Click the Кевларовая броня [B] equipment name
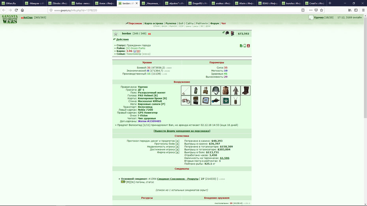Viewport: 367px width, 206px height. (x=152, y=98)
